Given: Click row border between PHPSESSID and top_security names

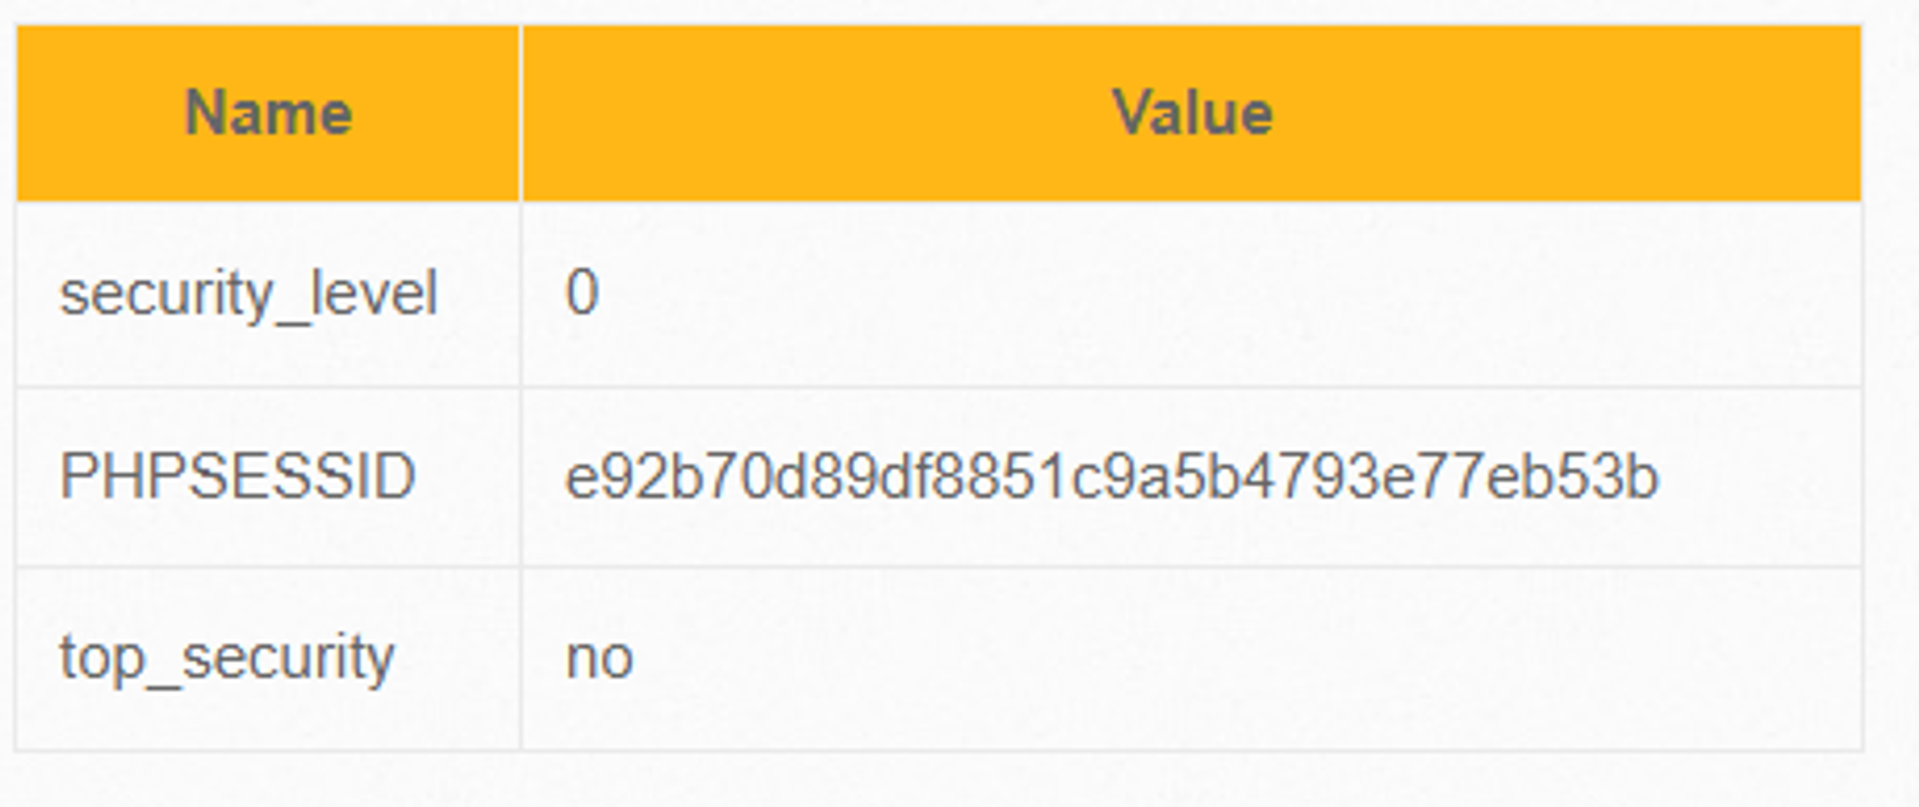Looking at the screenshot, I should point(269,567).
